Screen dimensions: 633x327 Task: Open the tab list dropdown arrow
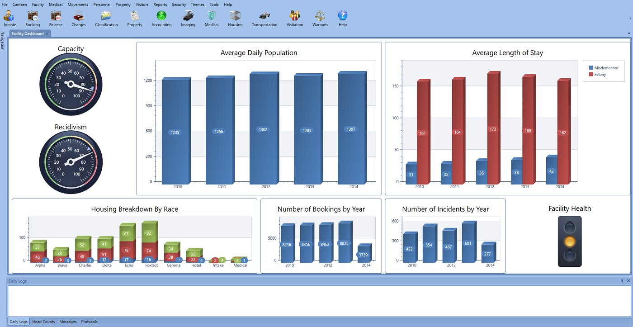coord(629,34)
